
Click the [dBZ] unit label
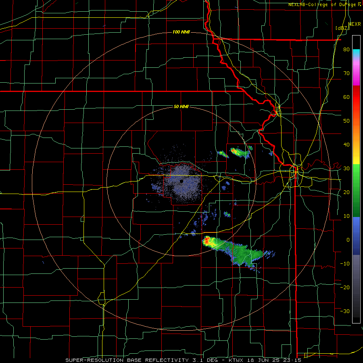[x=342, y=28]
